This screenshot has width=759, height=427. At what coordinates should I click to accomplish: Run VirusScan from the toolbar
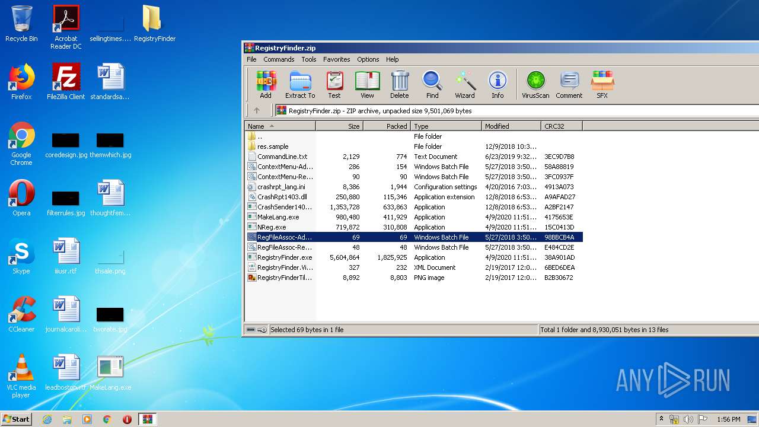[535, 85]
